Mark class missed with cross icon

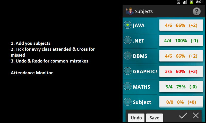pos(196,116)
